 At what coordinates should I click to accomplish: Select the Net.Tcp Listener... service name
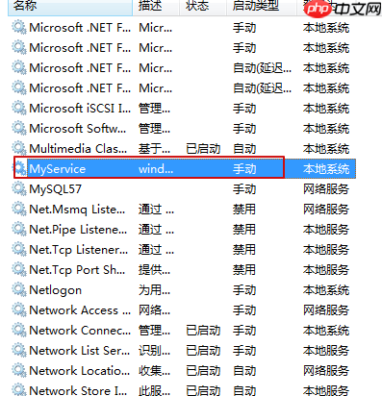[x=79, y=250]
